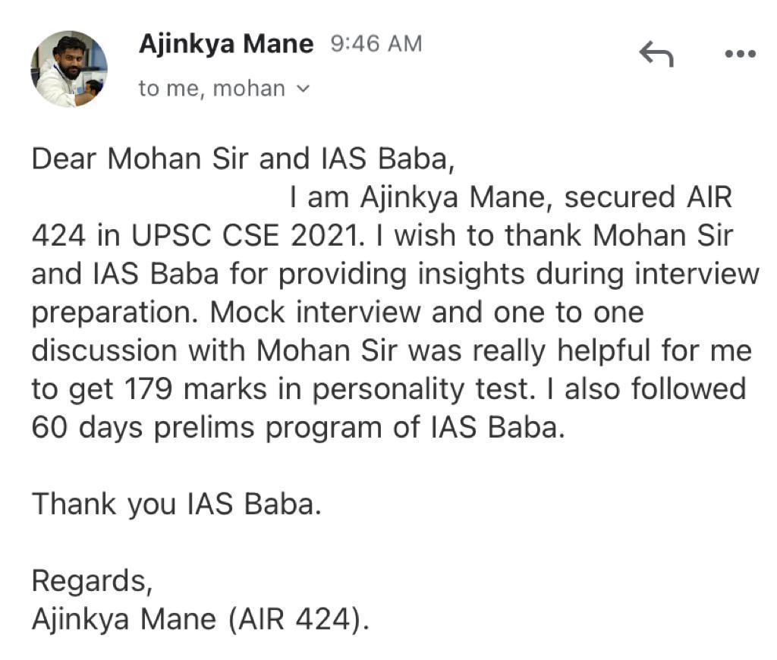This screenshot has height=660, width=777.
Task: Click the words "personality test"
Action: point(423,389)
